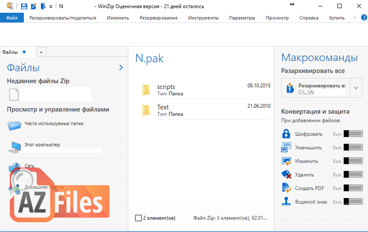
Task: Click the scripts folder icon
Action: (146, 90)
